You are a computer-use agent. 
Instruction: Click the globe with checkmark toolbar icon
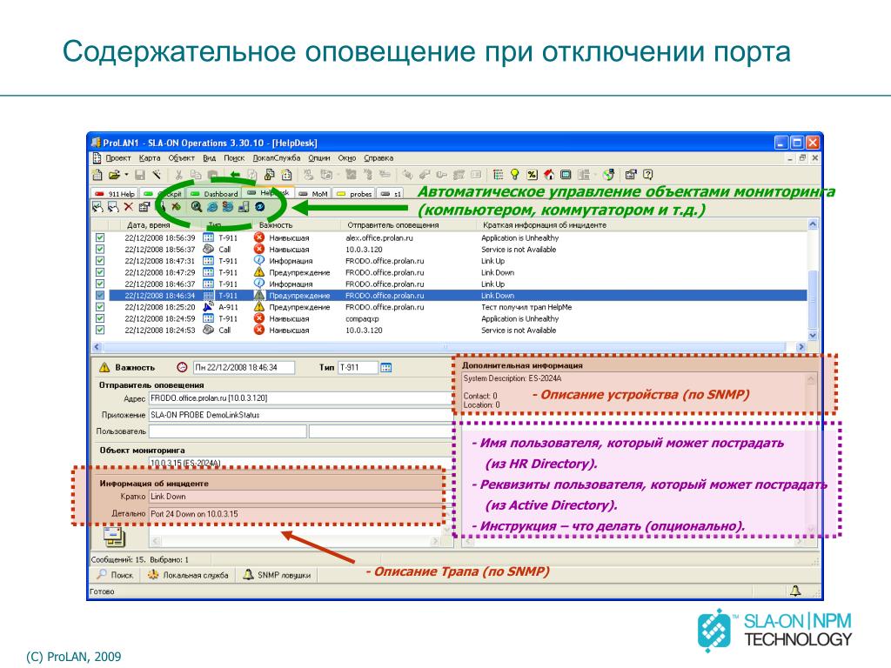click(x=609, y=174)
